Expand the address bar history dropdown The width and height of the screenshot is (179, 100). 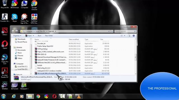coord(109,31)
